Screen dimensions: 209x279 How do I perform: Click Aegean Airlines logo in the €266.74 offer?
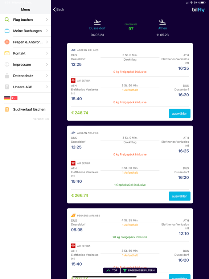73,133
